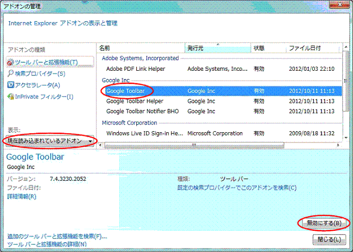Click the InPrivate filter icon

pyautogui.click(x=10, y=97)
